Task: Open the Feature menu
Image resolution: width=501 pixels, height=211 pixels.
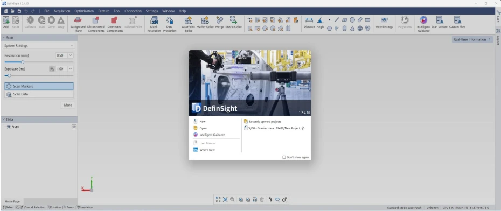Action: click(x=103, y=11)
